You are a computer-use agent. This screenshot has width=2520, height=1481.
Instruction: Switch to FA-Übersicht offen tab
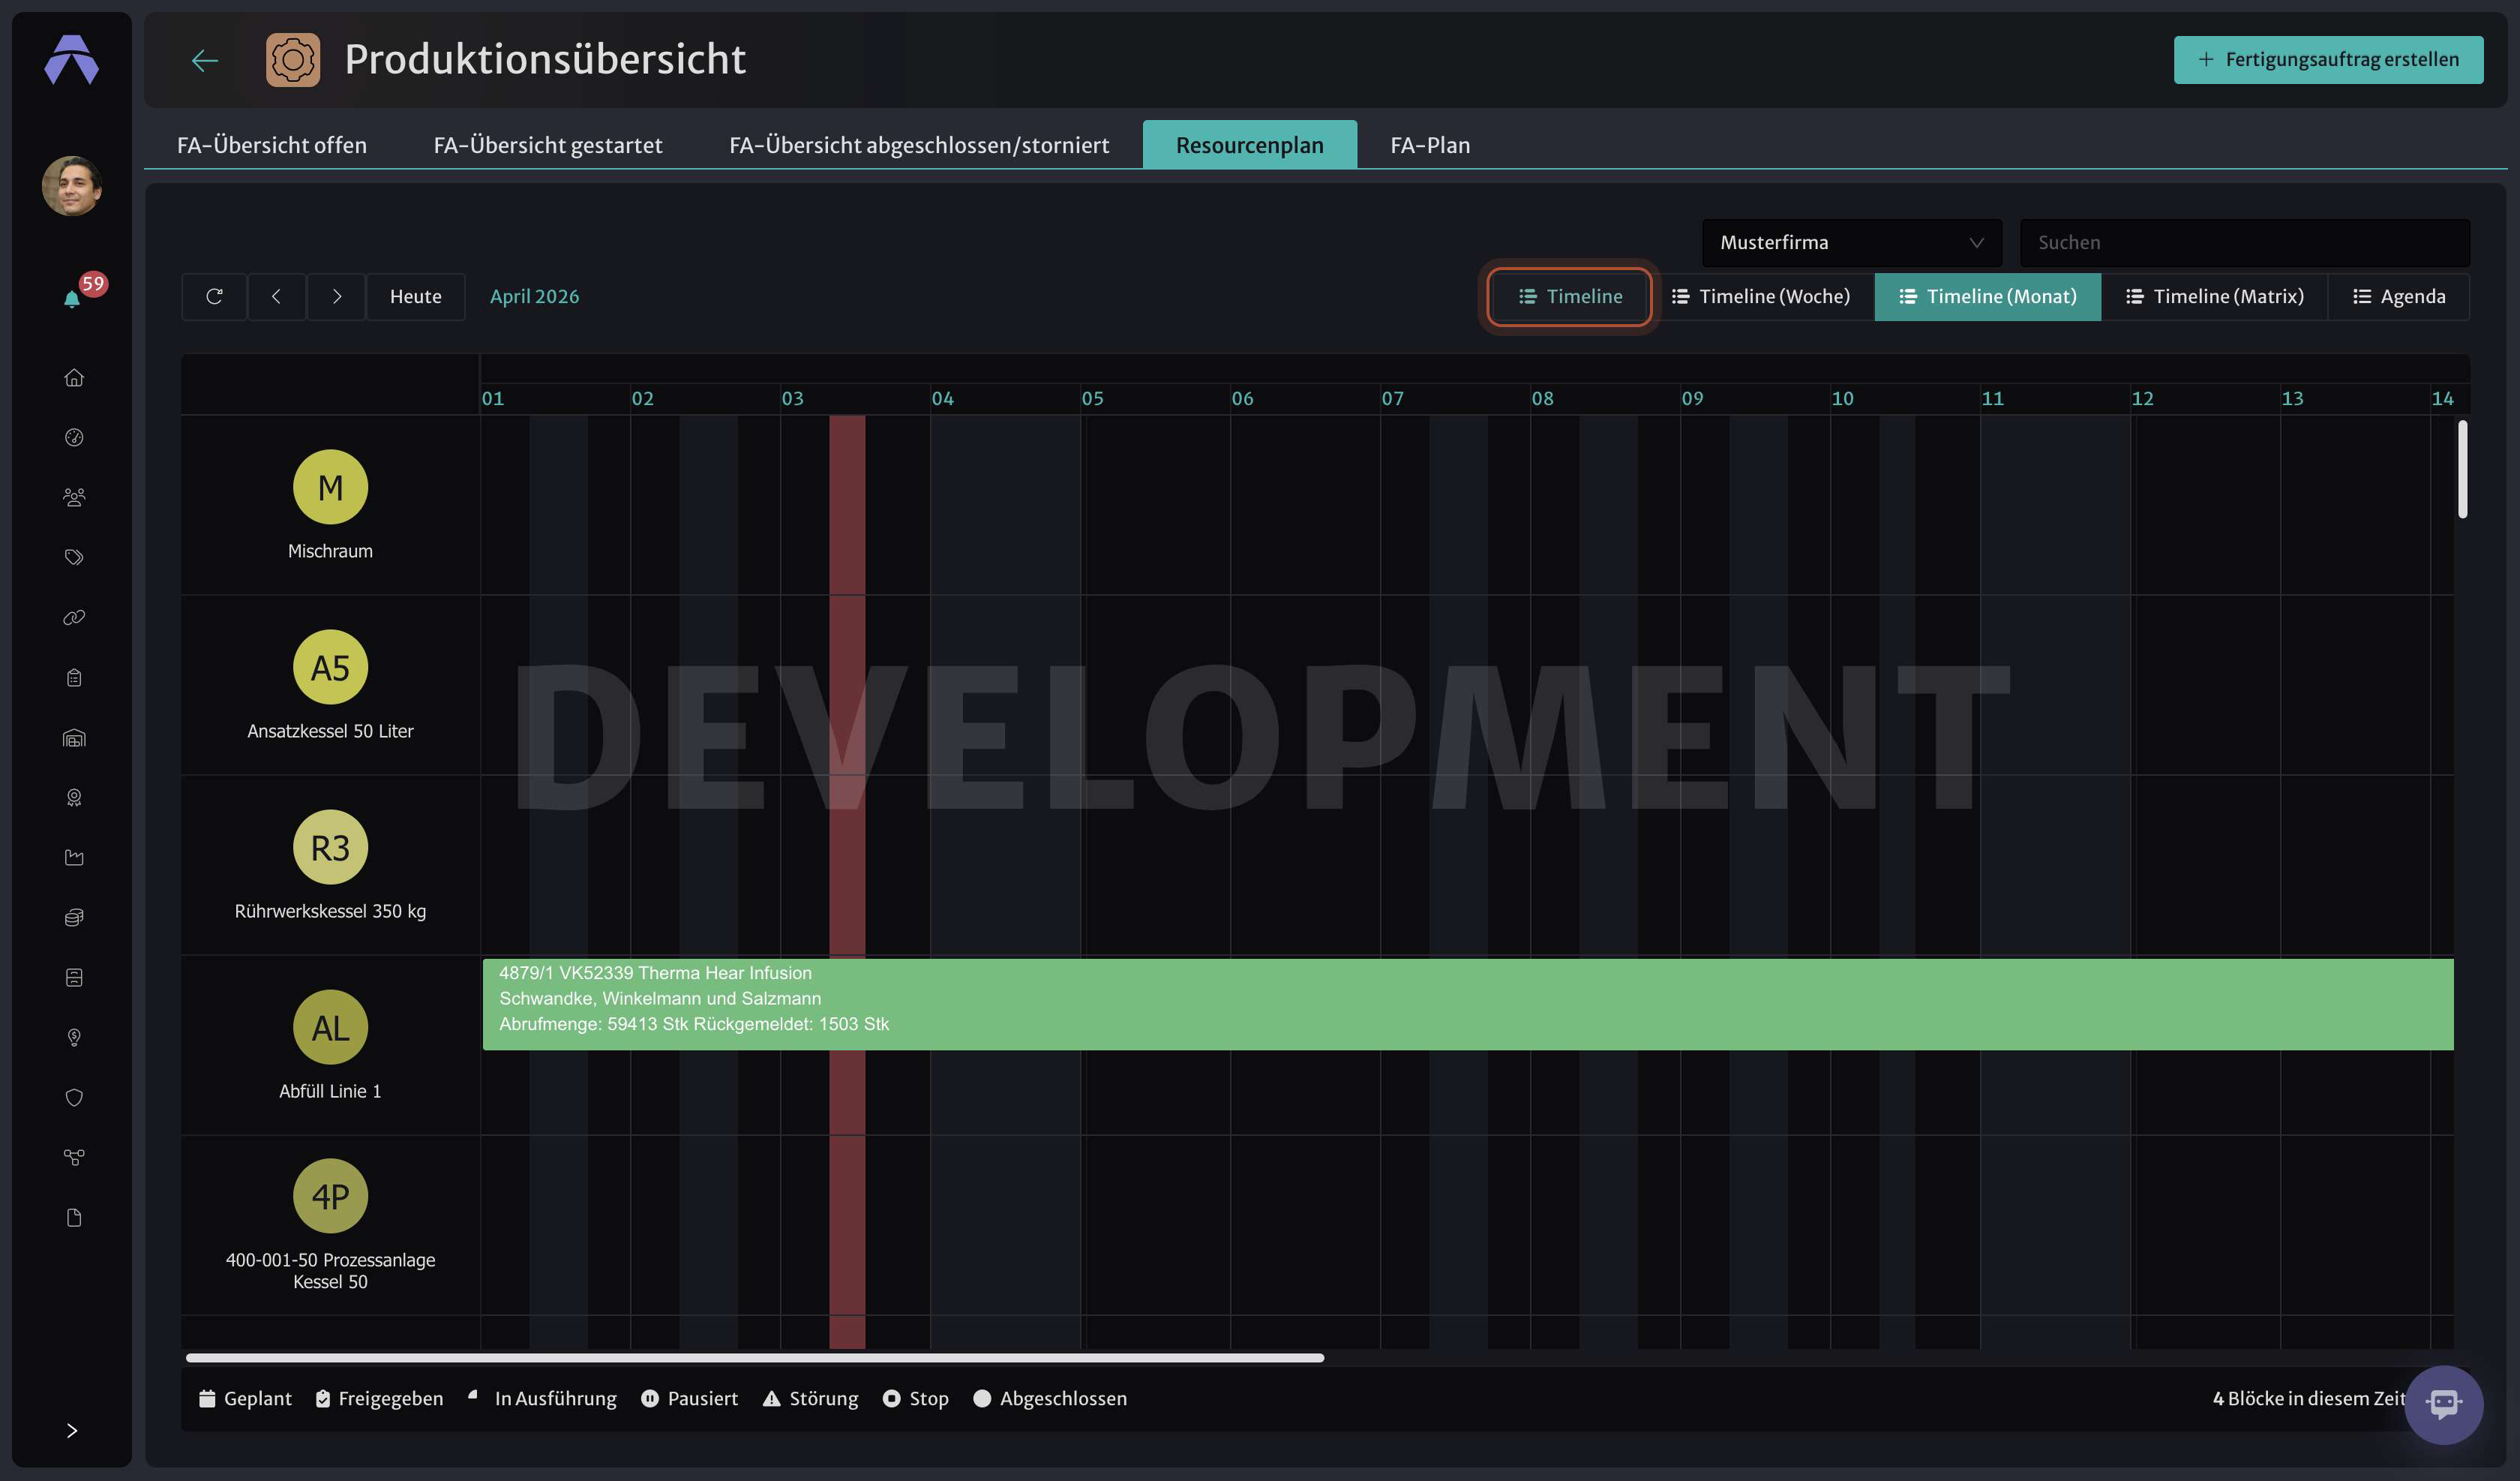pos(272,145)
